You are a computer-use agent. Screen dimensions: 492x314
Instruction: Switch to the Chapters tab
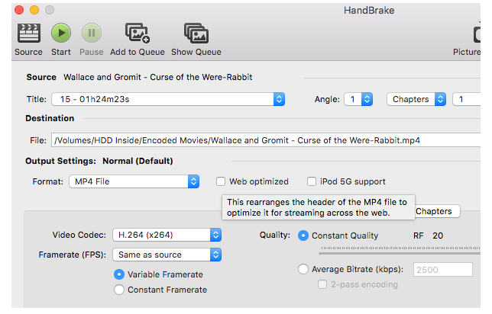tap(434, 212)
